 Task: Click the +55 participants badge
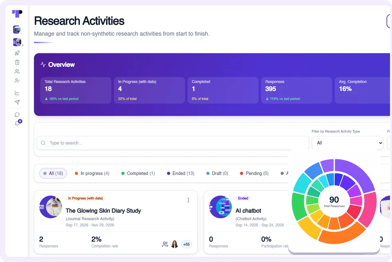point(186,244)
